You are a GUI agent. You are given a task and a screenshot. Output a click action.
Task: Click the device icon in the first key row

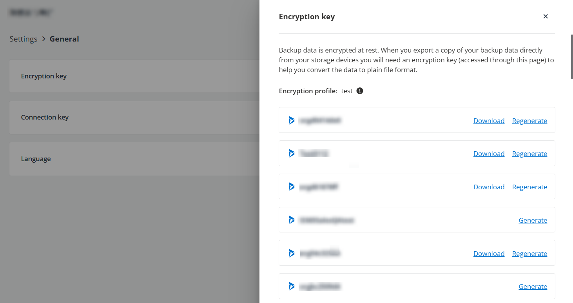tap(291, 120)
